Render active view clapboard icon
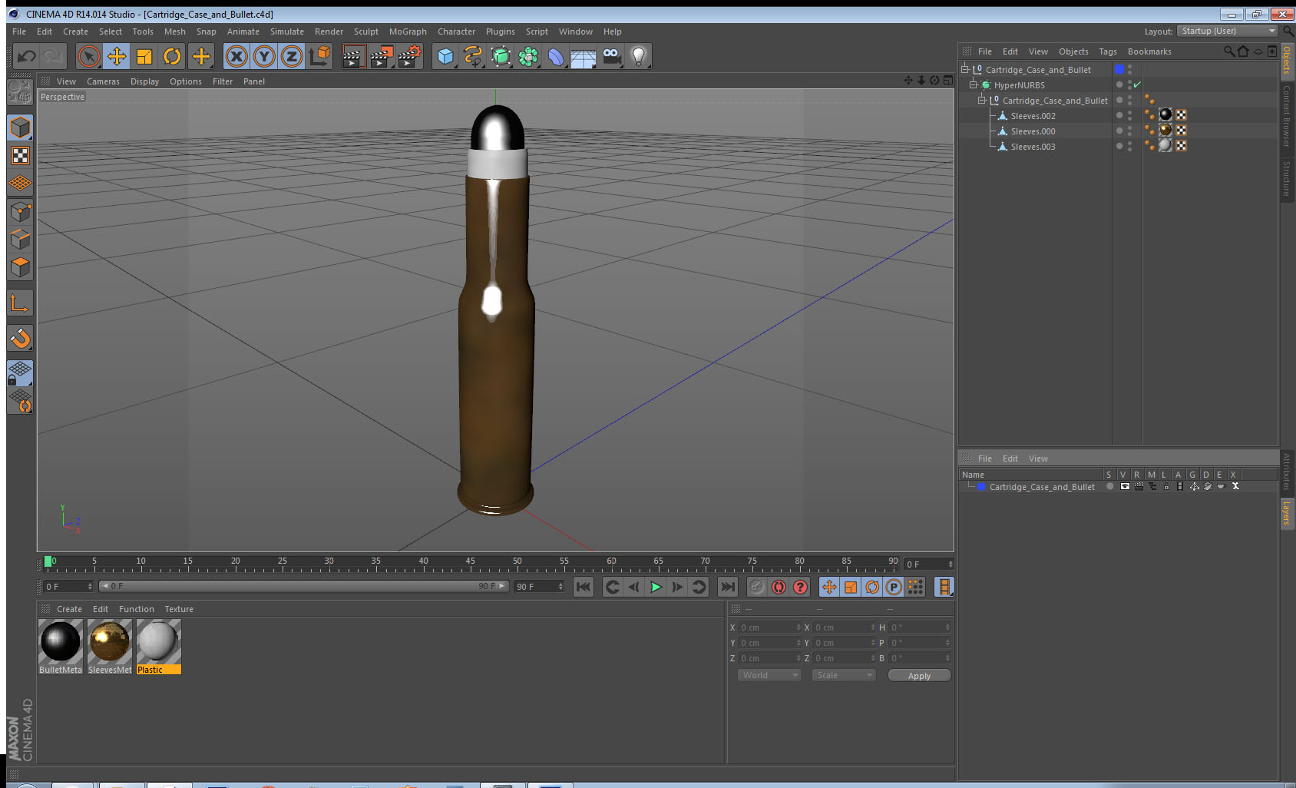1296x788 pixels. (353, 56)
